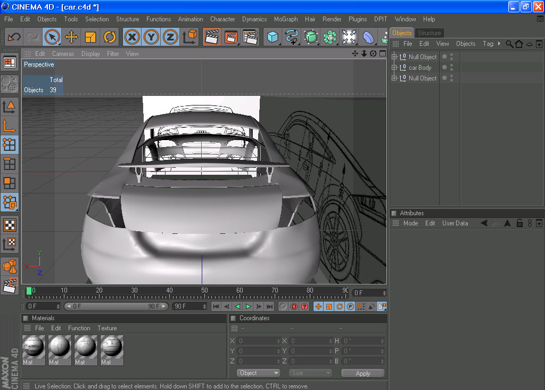Image resolution: width=545 pixels, height=390 pixels.
Task: Select the checkerboard Texture tool
Action: click(x=10, y=225)
